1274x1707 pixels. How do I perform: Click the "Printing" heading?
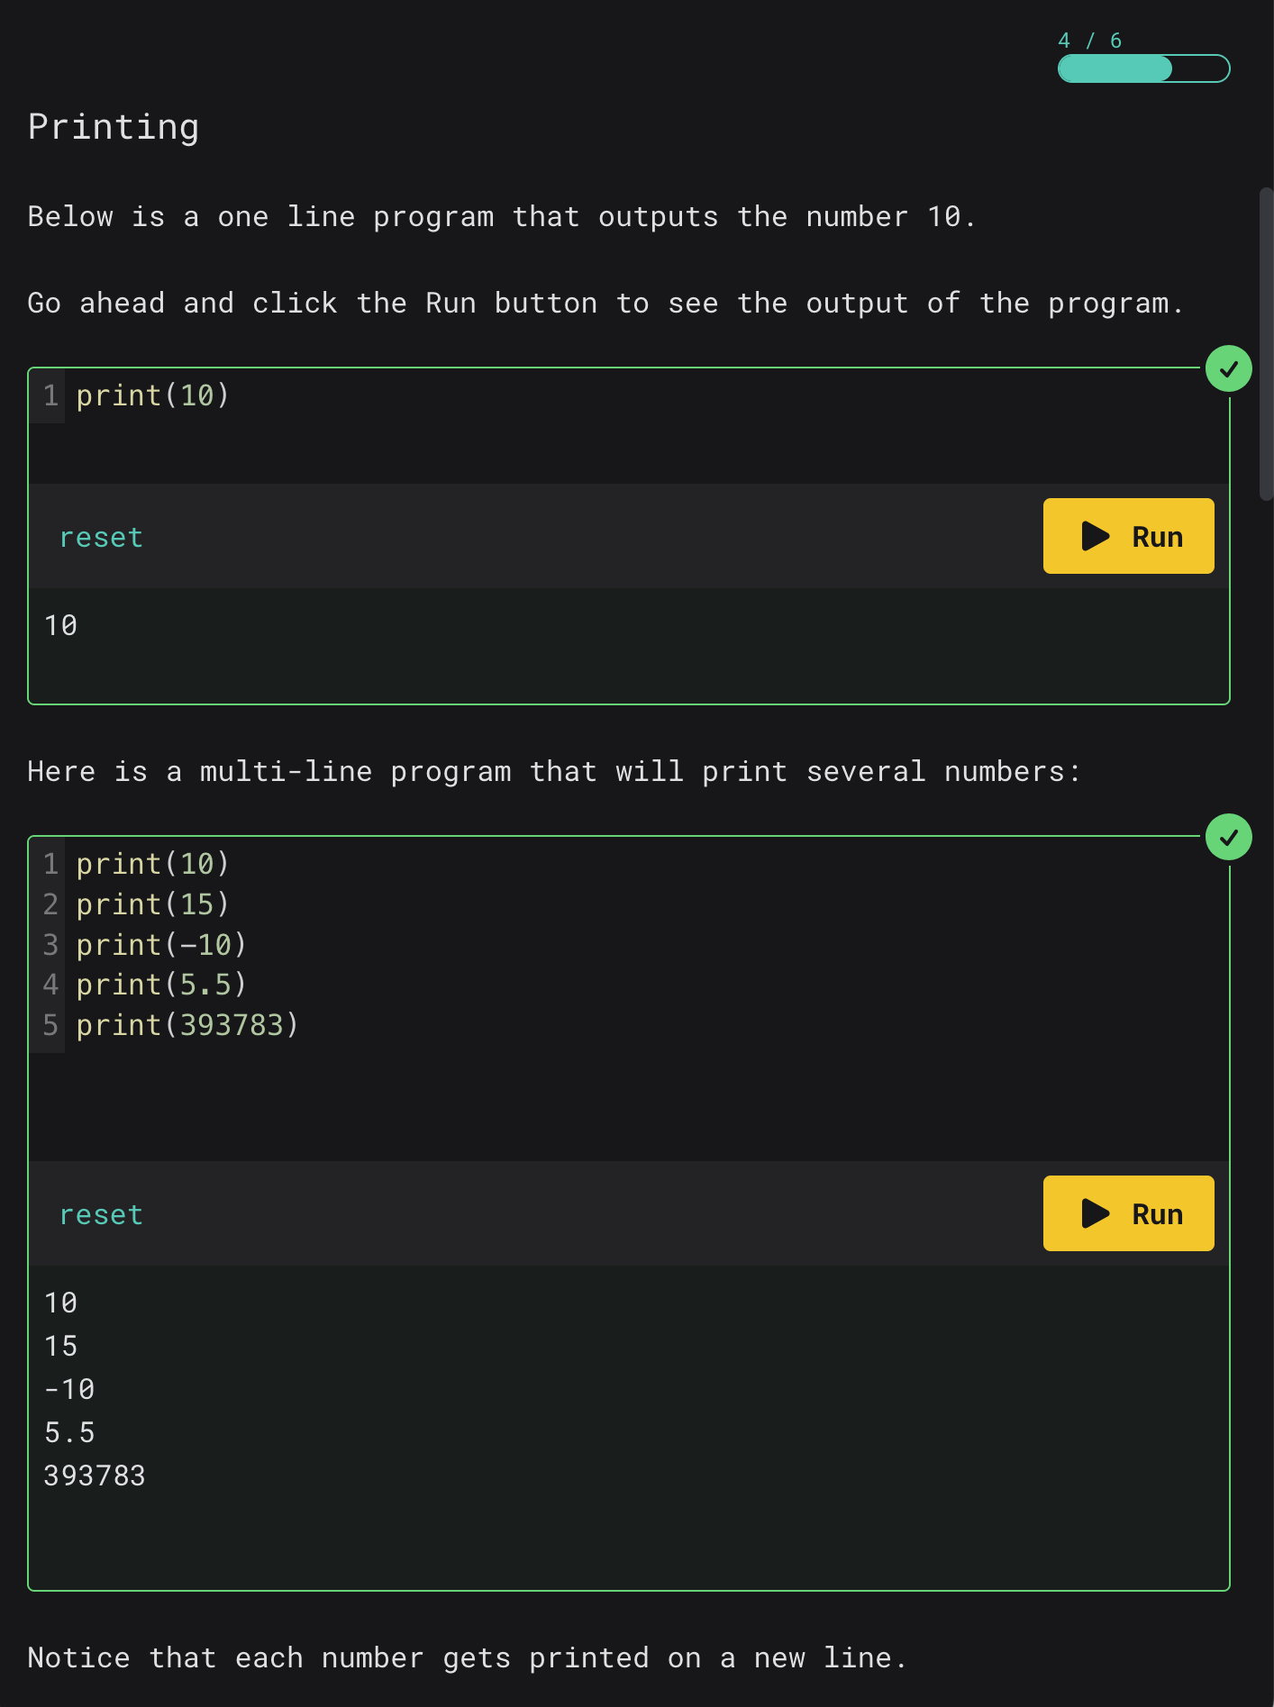pos(114,127)
